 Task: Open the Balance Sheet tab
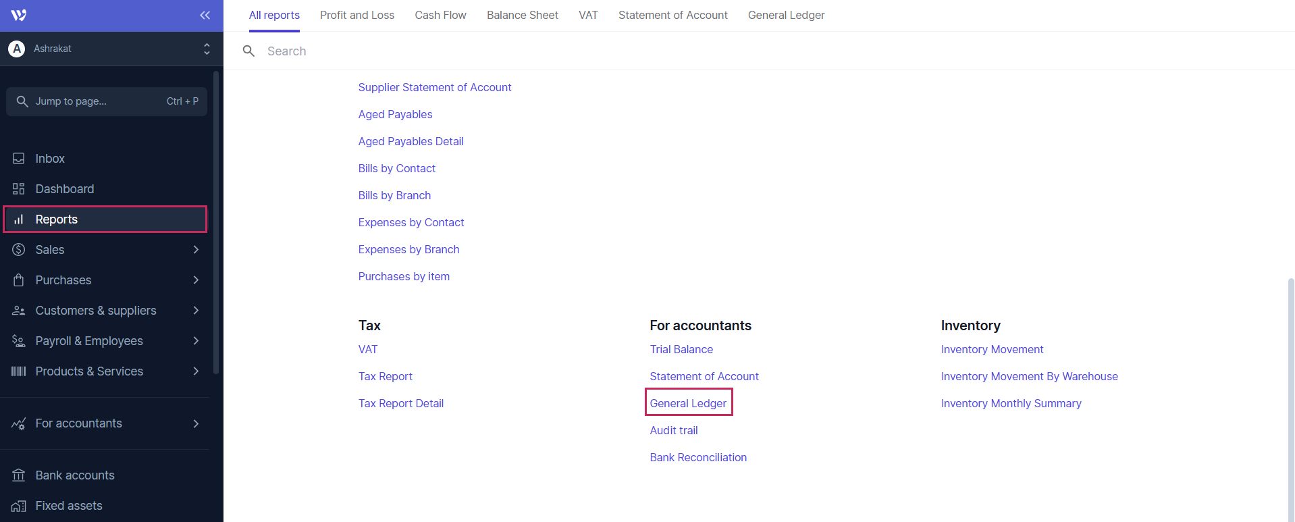point(522,15)
